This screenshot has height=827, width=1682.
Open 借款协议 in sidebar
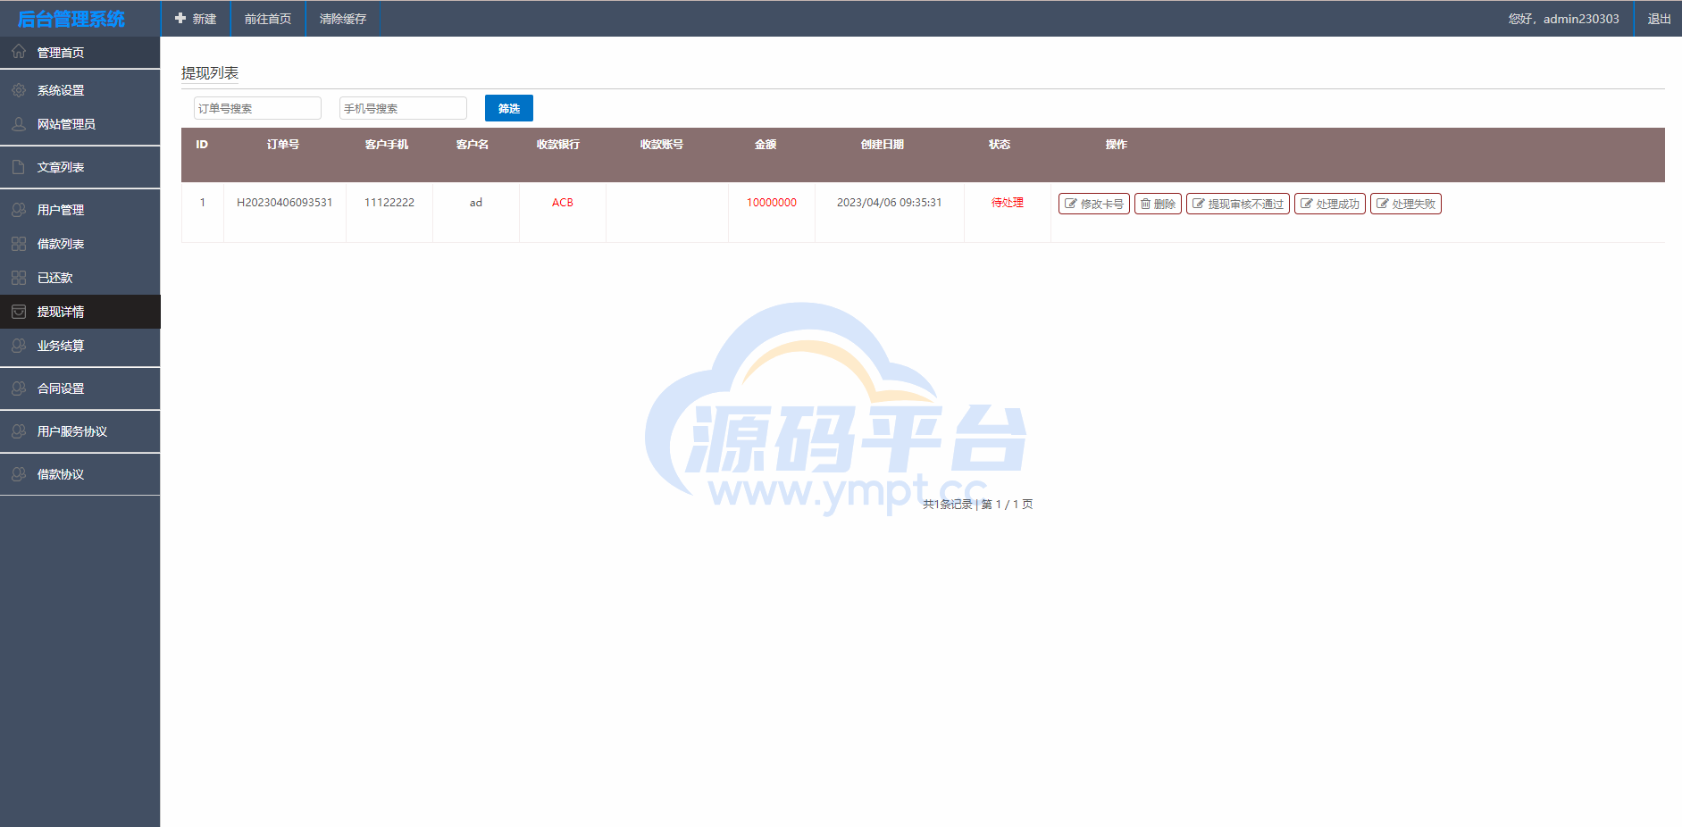pos(80,474)
